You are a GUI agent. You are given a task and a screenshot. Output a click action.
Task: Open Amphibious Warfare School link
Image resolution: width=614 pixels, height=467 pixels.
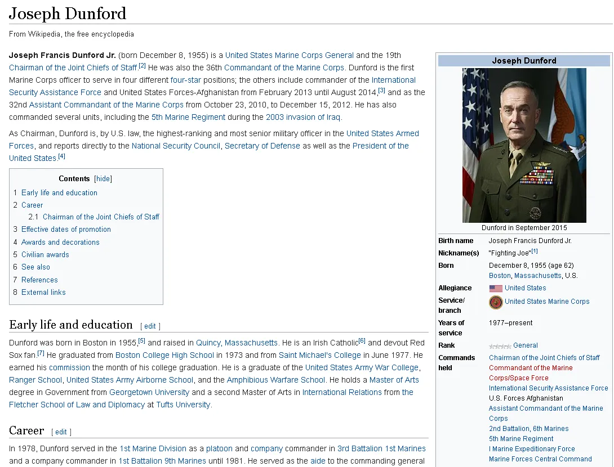(x=275, y=380)
